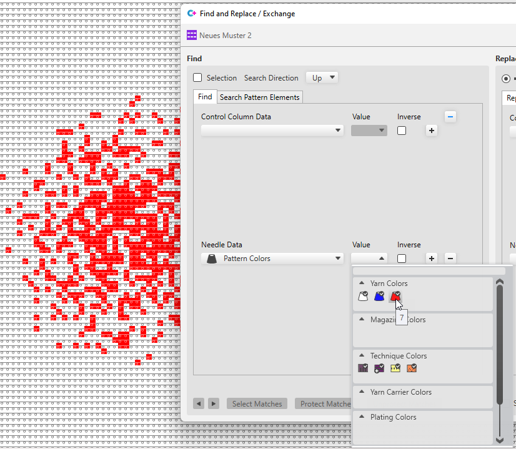Add a Control Column Data row with plus
The height and width of the screenshot is (449, 516).
click(431, 131)
